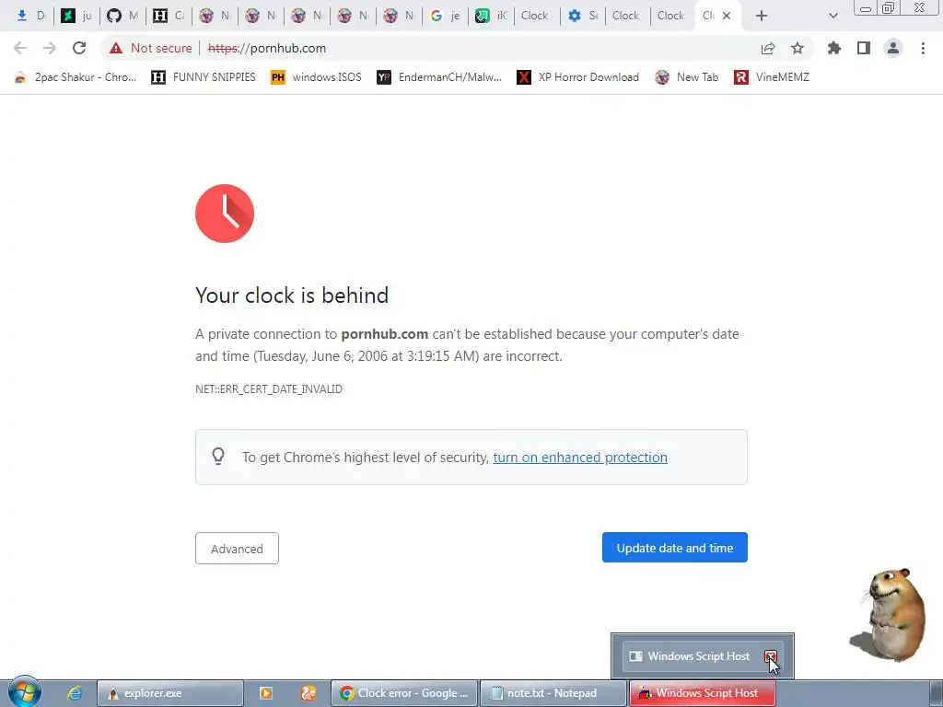Open a new tab with plus button

[x=762, y=16]
